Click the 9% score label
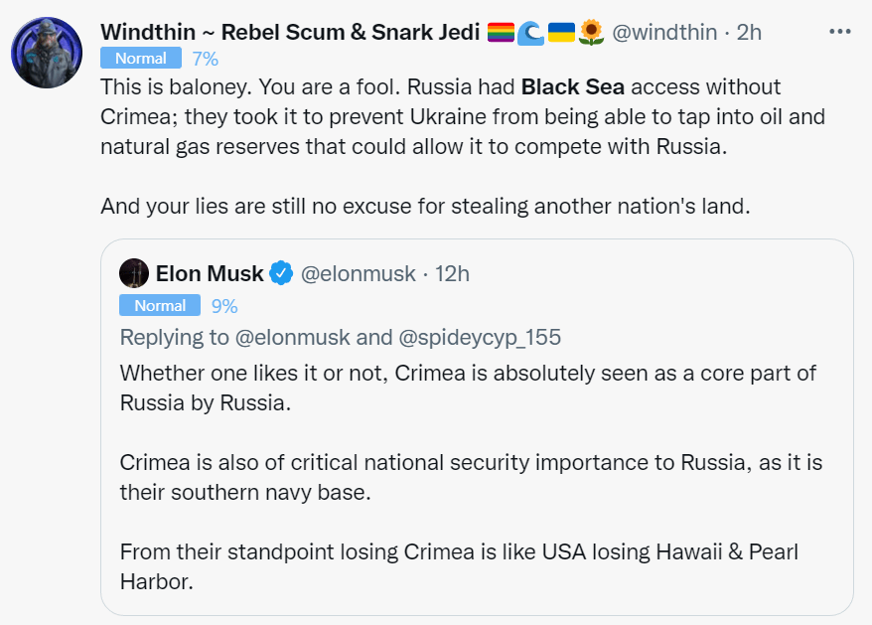This screenshot has width=872, height=625. point(224,305)
